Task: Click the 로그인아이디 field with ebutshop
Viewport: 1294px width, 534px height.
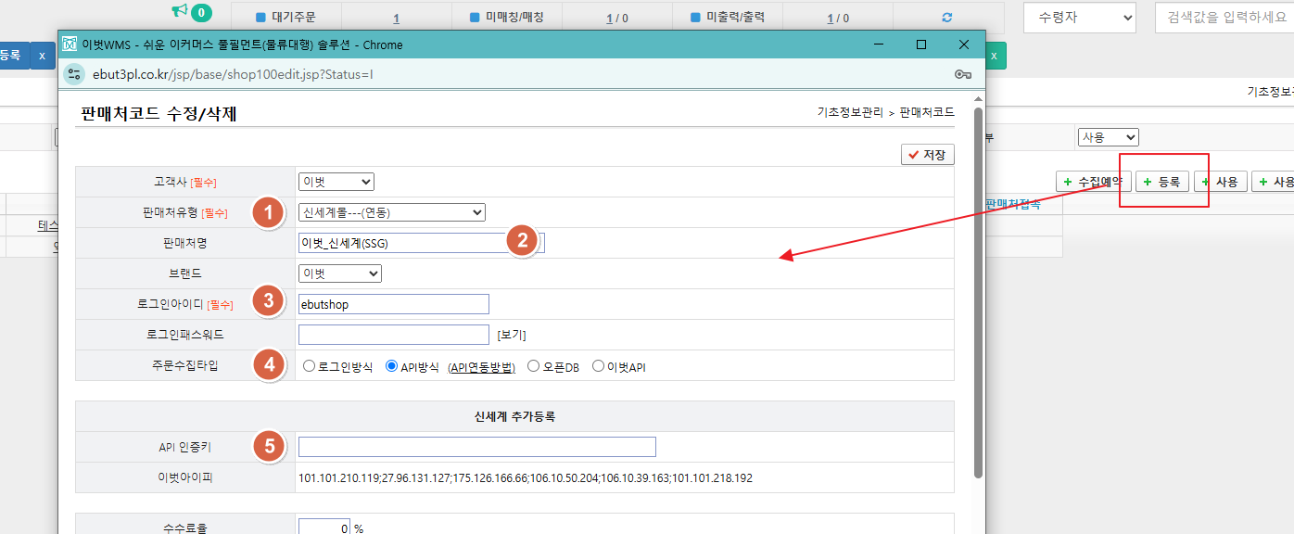Action: point(394,304)
